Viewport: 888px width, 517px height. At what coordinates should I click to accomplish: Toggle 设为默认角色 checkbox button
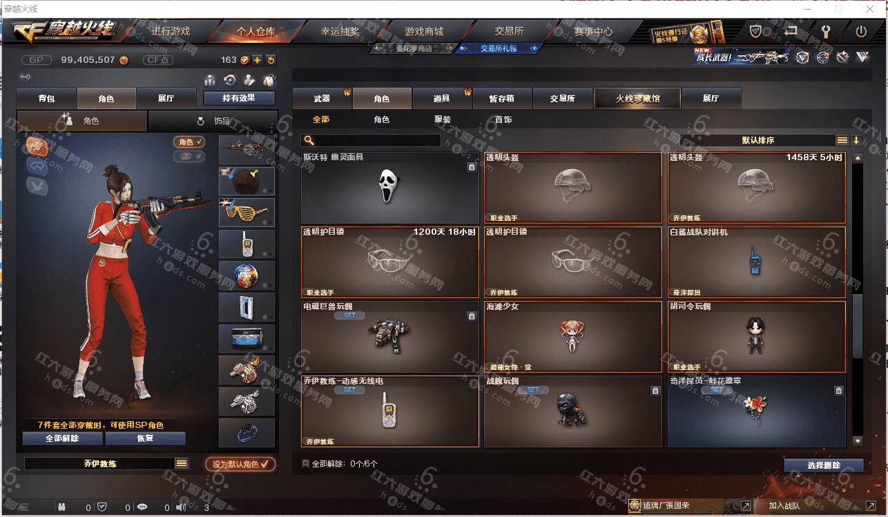pos(240,465)
